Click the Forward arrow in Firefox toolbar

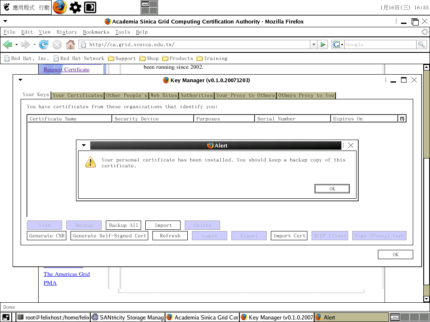click(x=25, y=44)
